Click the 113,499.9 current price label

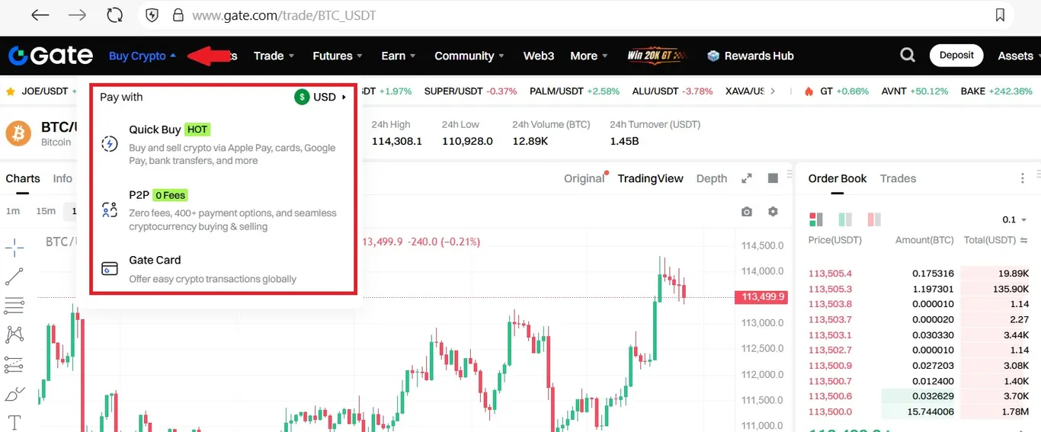(761, 297)
